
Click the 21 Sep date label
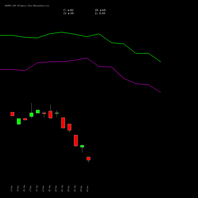point(43,189)
